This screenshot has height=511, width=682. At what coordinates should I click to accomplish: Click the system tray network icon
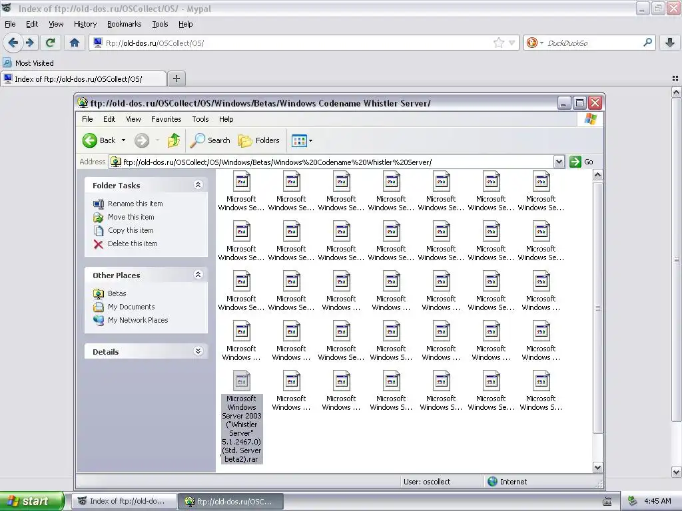point(633,501)
